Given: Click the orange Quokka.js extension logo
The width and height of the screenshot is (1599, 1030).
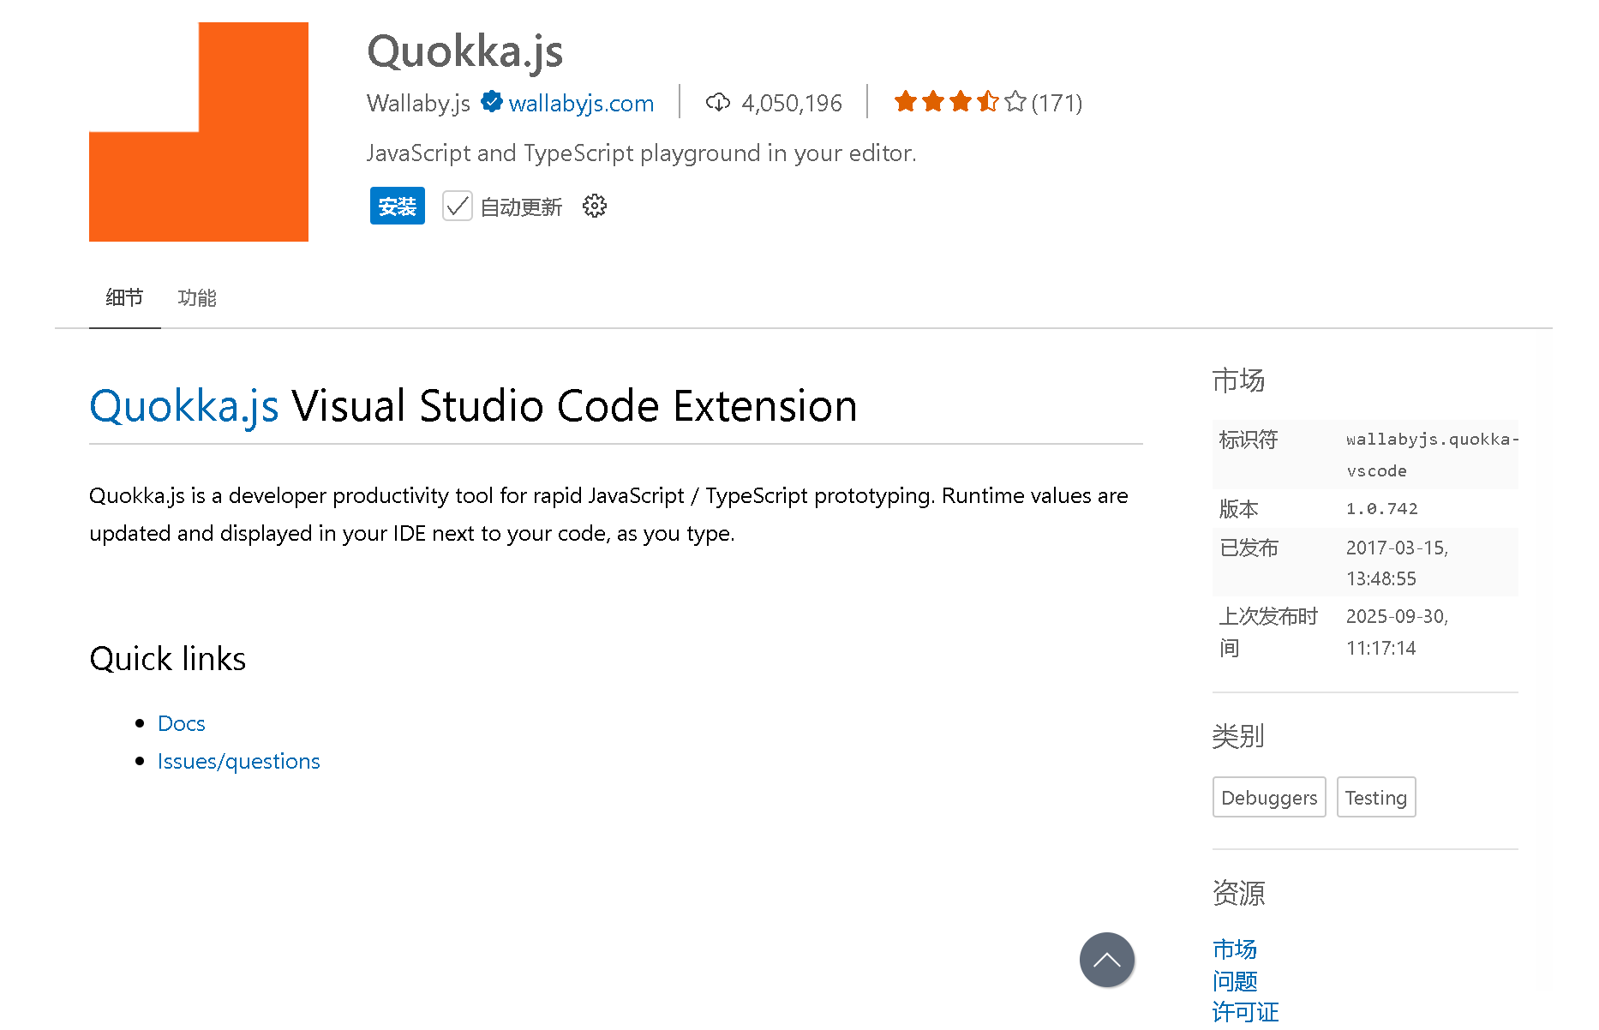Looking at the screenshot, I should pos(199,132).
